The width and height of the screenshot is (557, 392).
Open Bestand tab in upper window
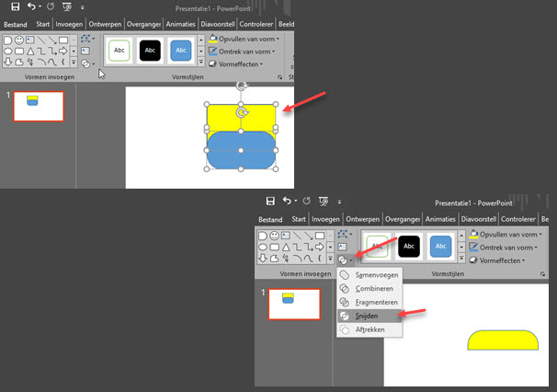(16, 25)
